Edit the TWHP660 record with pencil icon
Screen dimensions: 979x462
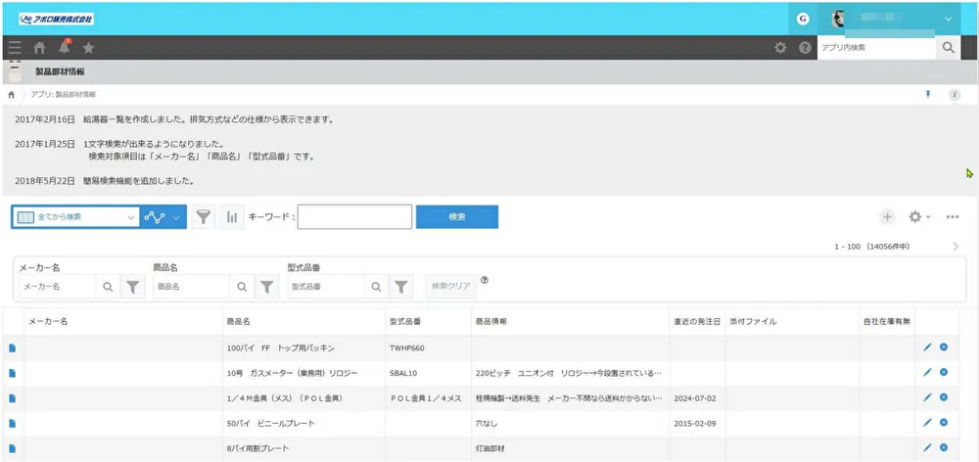pyautogui.click(x=927, y=347)
